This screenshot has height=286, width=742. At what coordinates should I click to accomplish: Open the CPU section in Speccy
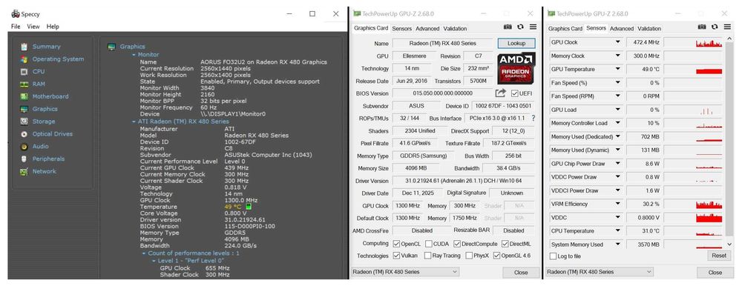[x=39, y=71]
